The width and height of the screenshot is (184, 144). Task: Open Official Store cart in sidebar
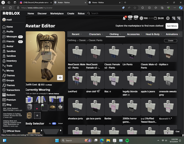click(x=11, y=131)
